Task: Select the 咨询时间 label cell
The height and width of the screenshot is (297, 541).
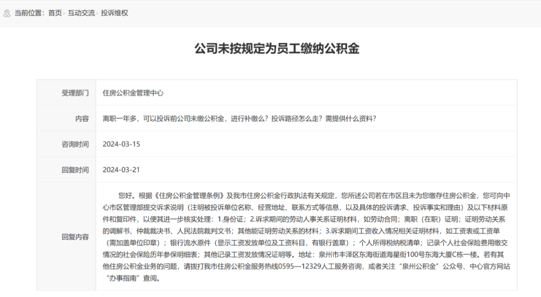Action: point(66,144)
